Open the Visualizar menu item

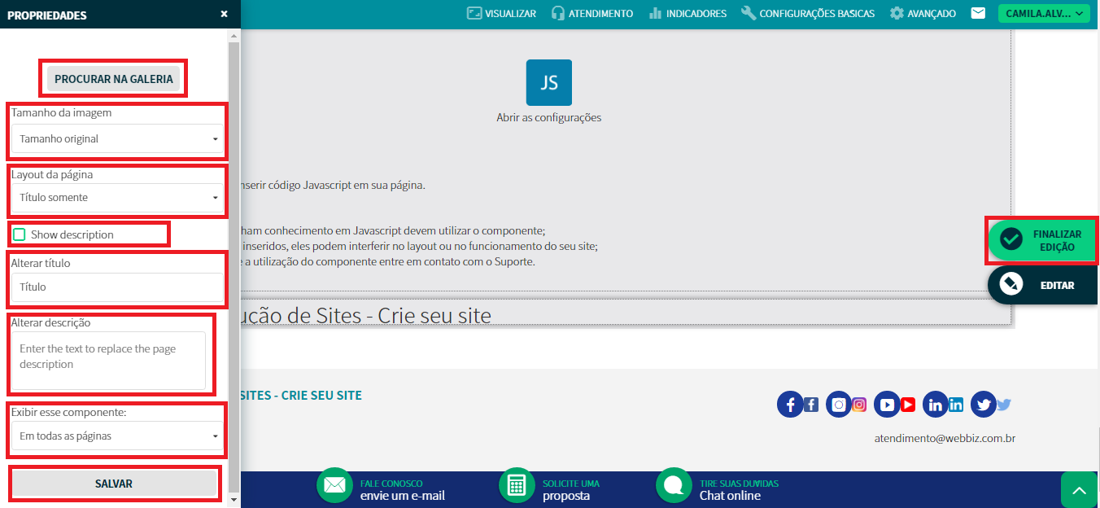click(501, 13)
